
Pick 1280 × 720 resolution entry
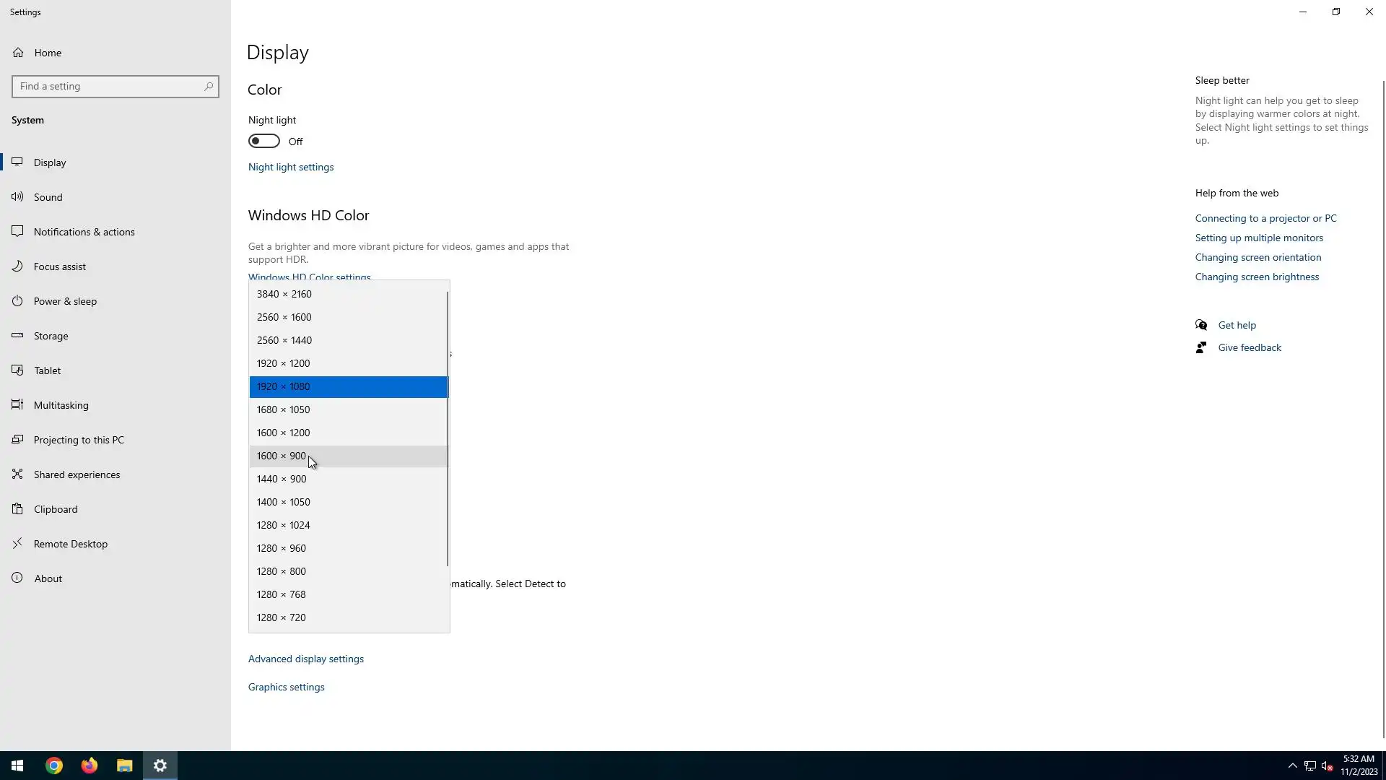282,617
